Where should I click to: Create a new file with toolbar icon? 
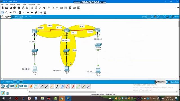click(3, 8)
